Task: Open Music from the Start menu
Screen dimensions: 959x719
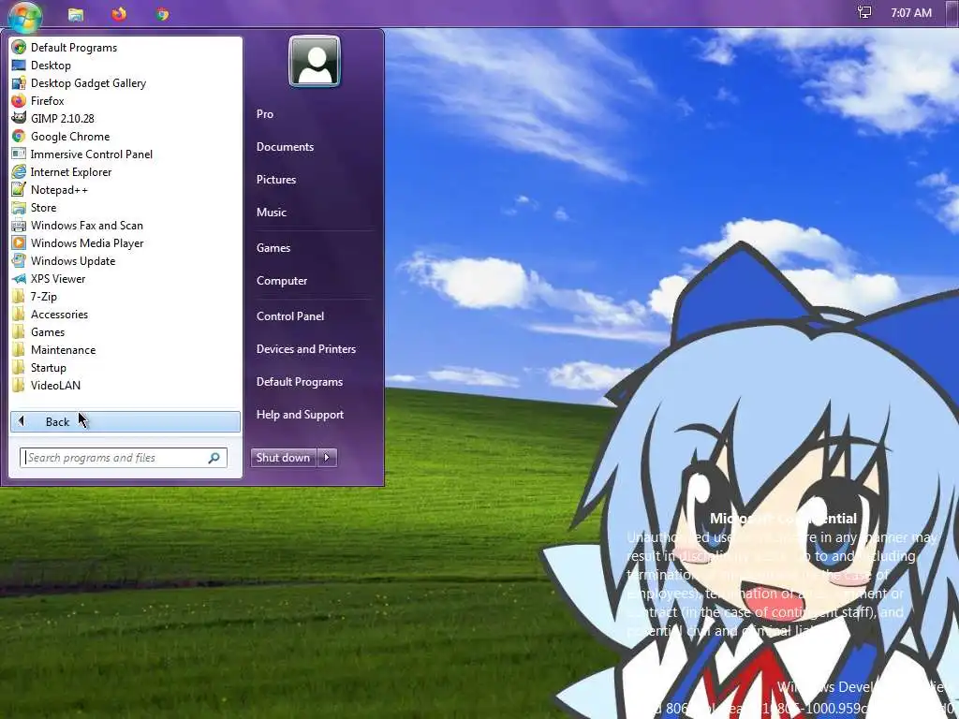Action: pos(272,213)
